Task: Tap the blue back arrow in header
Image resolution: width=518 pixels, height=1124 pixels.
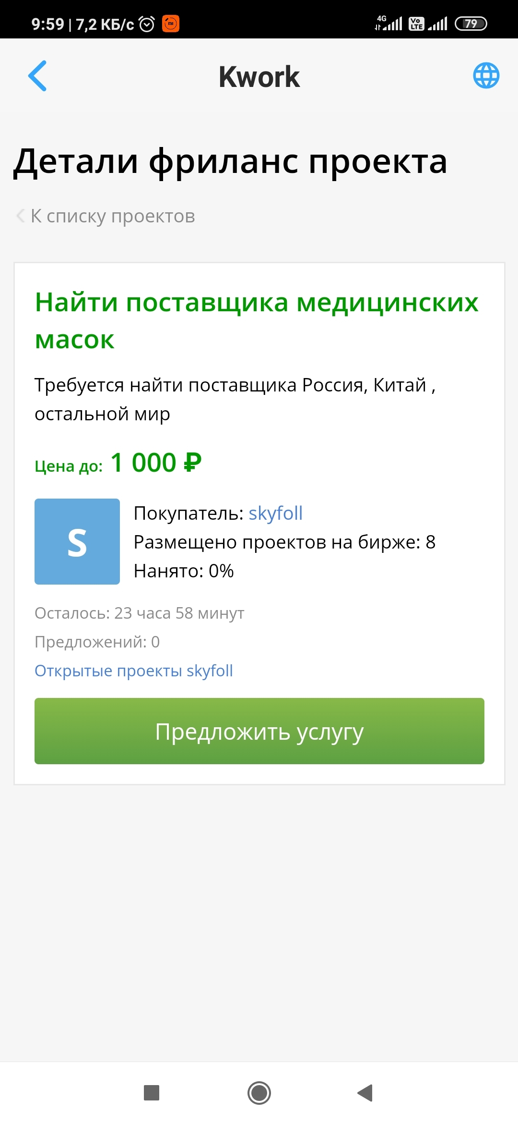Action: [37, 76]
